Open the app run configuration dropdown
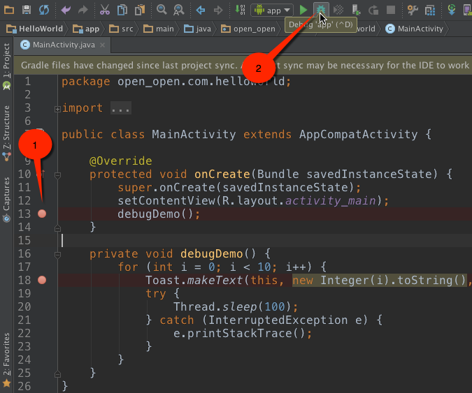472x393 pixels. 272,10
